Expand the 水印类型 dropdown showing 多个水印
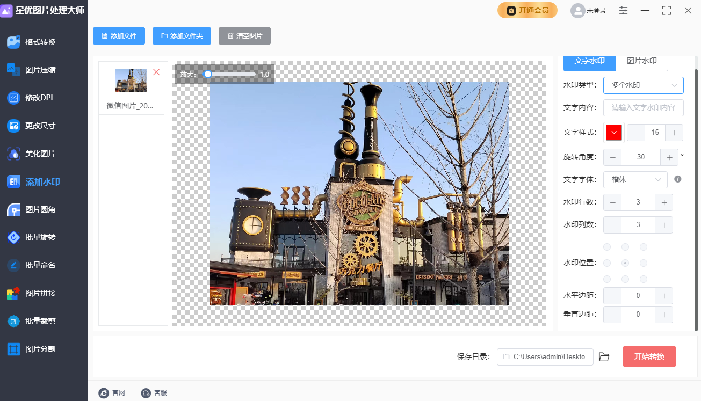The width and height of the screenshot is (701, 401). 643,85
